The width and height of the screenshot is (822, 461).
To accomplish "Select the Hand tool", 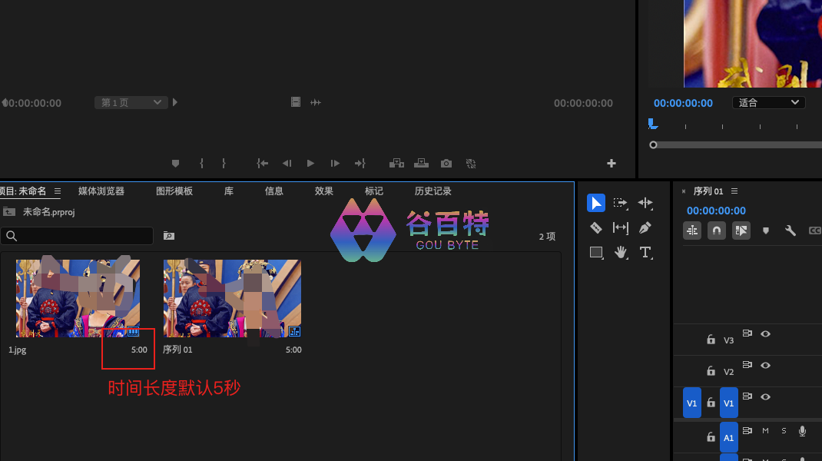I will pyautogui.click(x=620, y=252).
